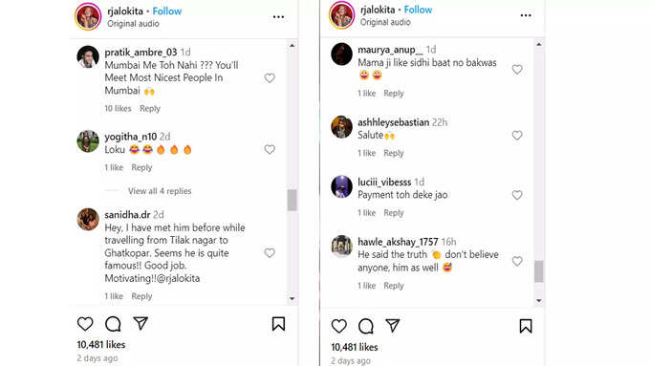The height and width of the screenshot is (366, 650).
Task: Open more options in right panel header
Action: pos(526,15)
